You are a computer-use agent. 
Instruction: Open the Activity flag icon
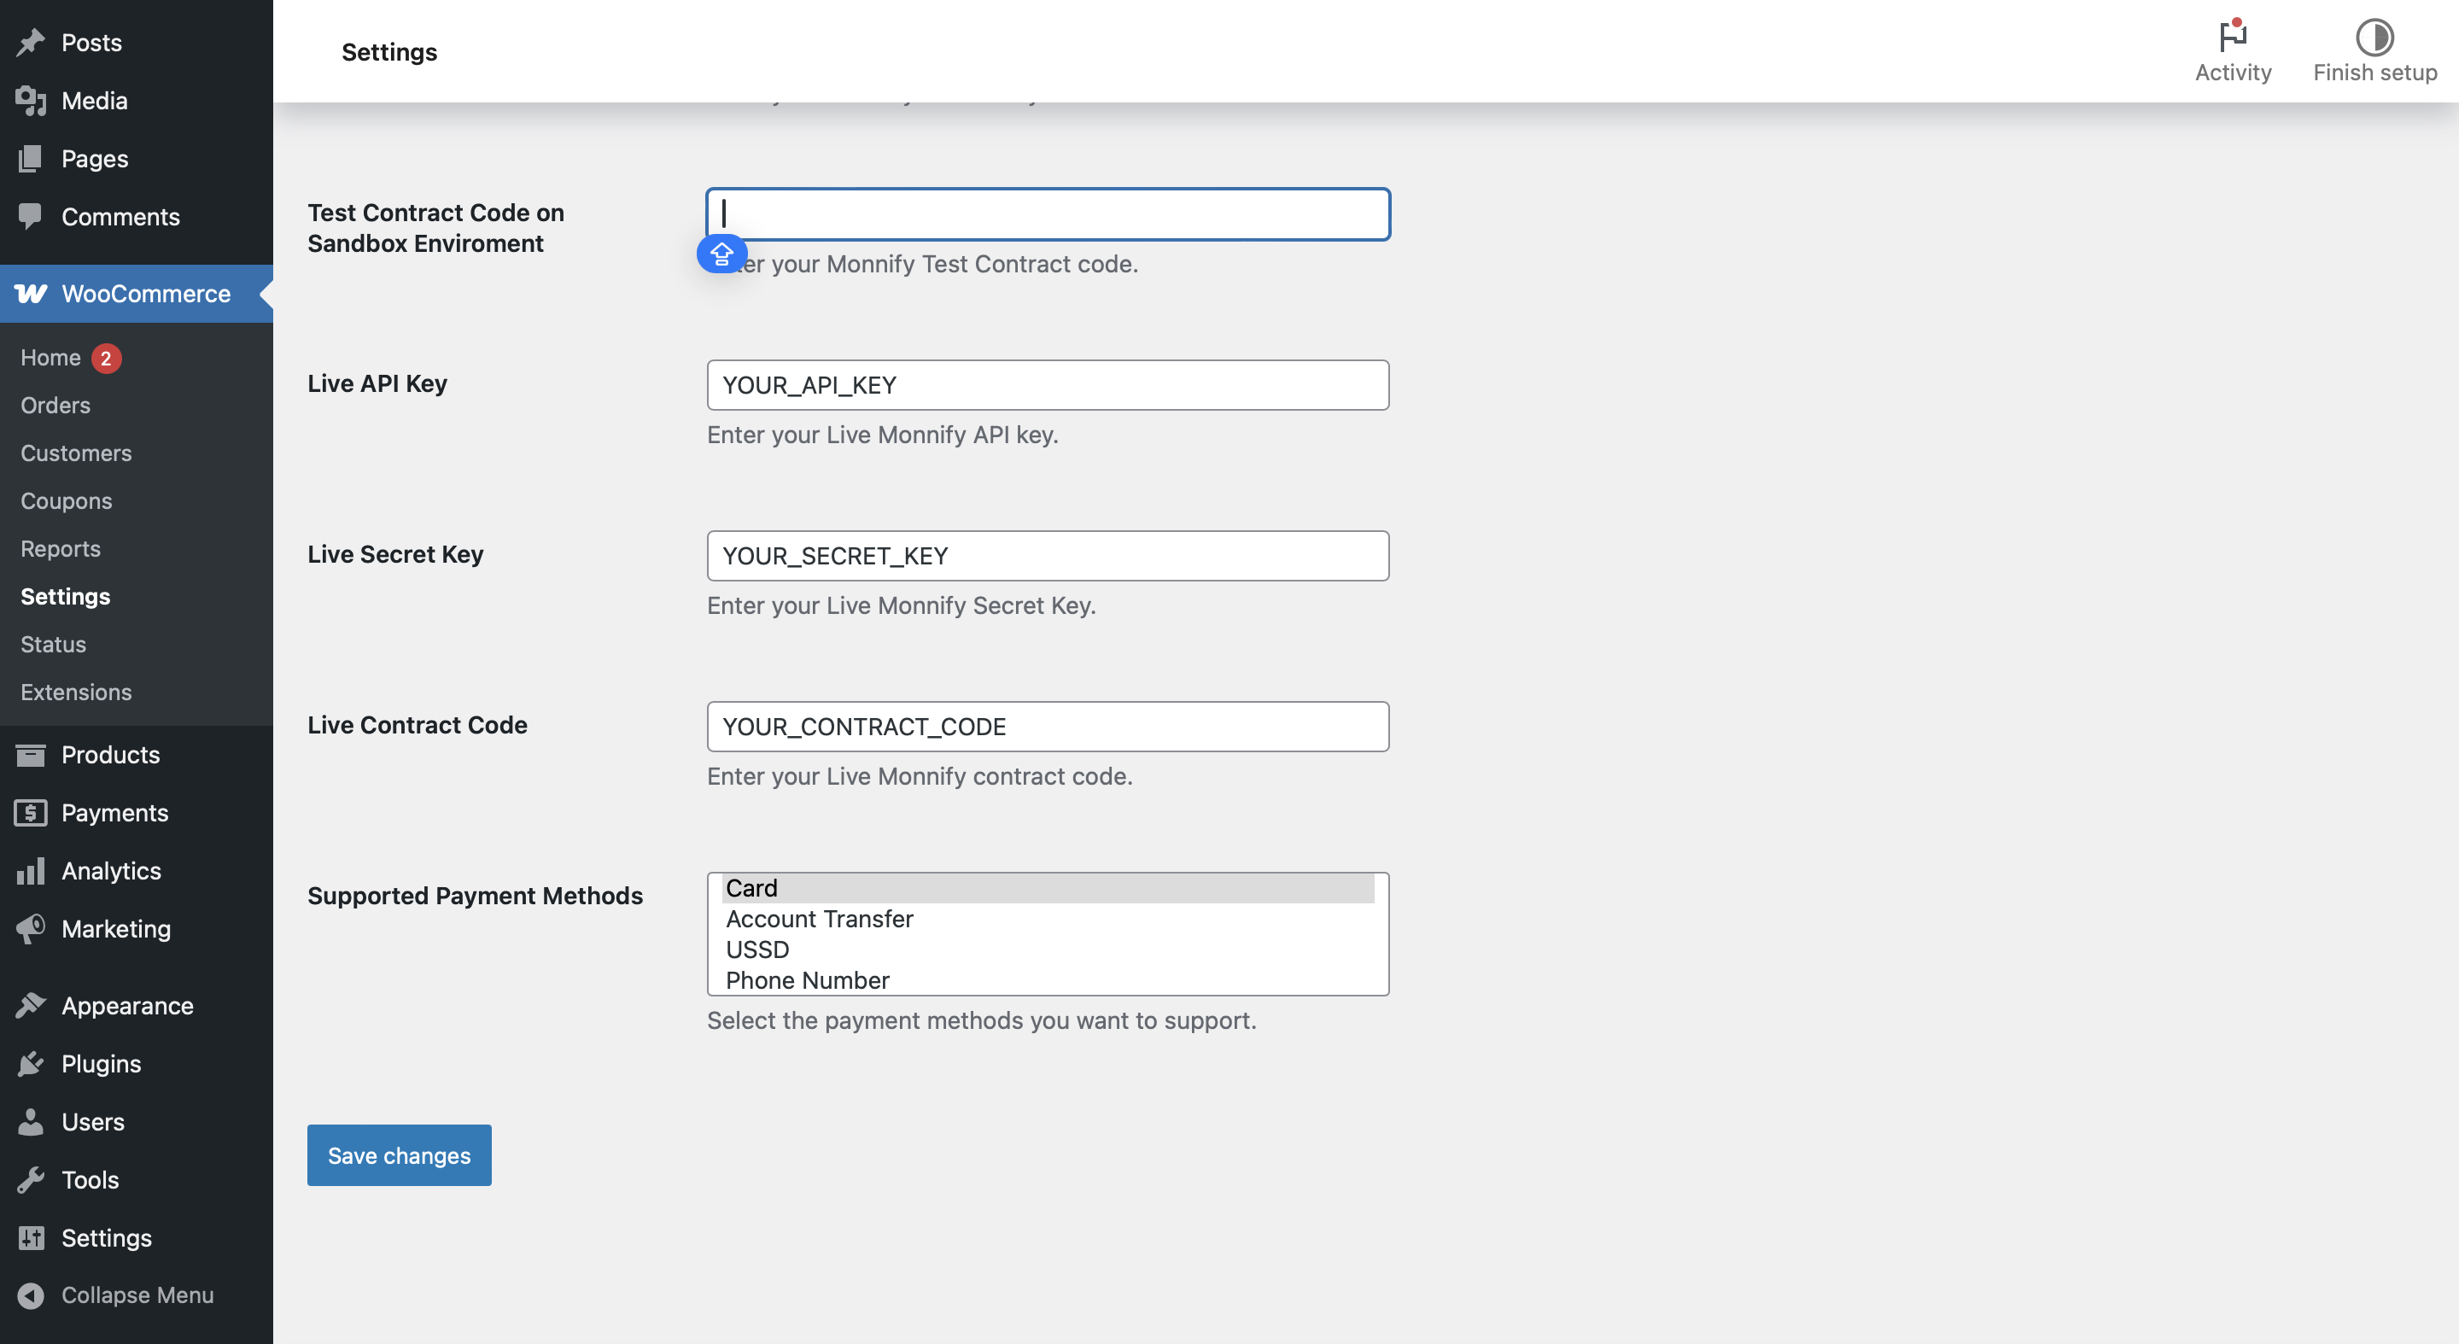(2233, 36)
